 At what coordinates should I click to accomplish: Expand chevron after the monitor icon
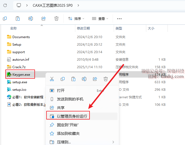(27, 5)
